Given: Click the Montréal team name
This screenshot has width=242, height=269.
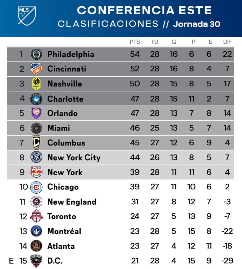Looking at the screenshot, I should 64,231.
